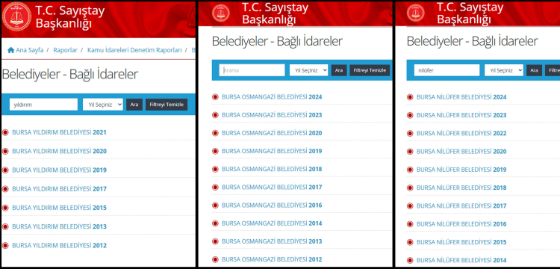
Task: Go to the Raporlar breadcrumb
Action: tap(66, 50)
